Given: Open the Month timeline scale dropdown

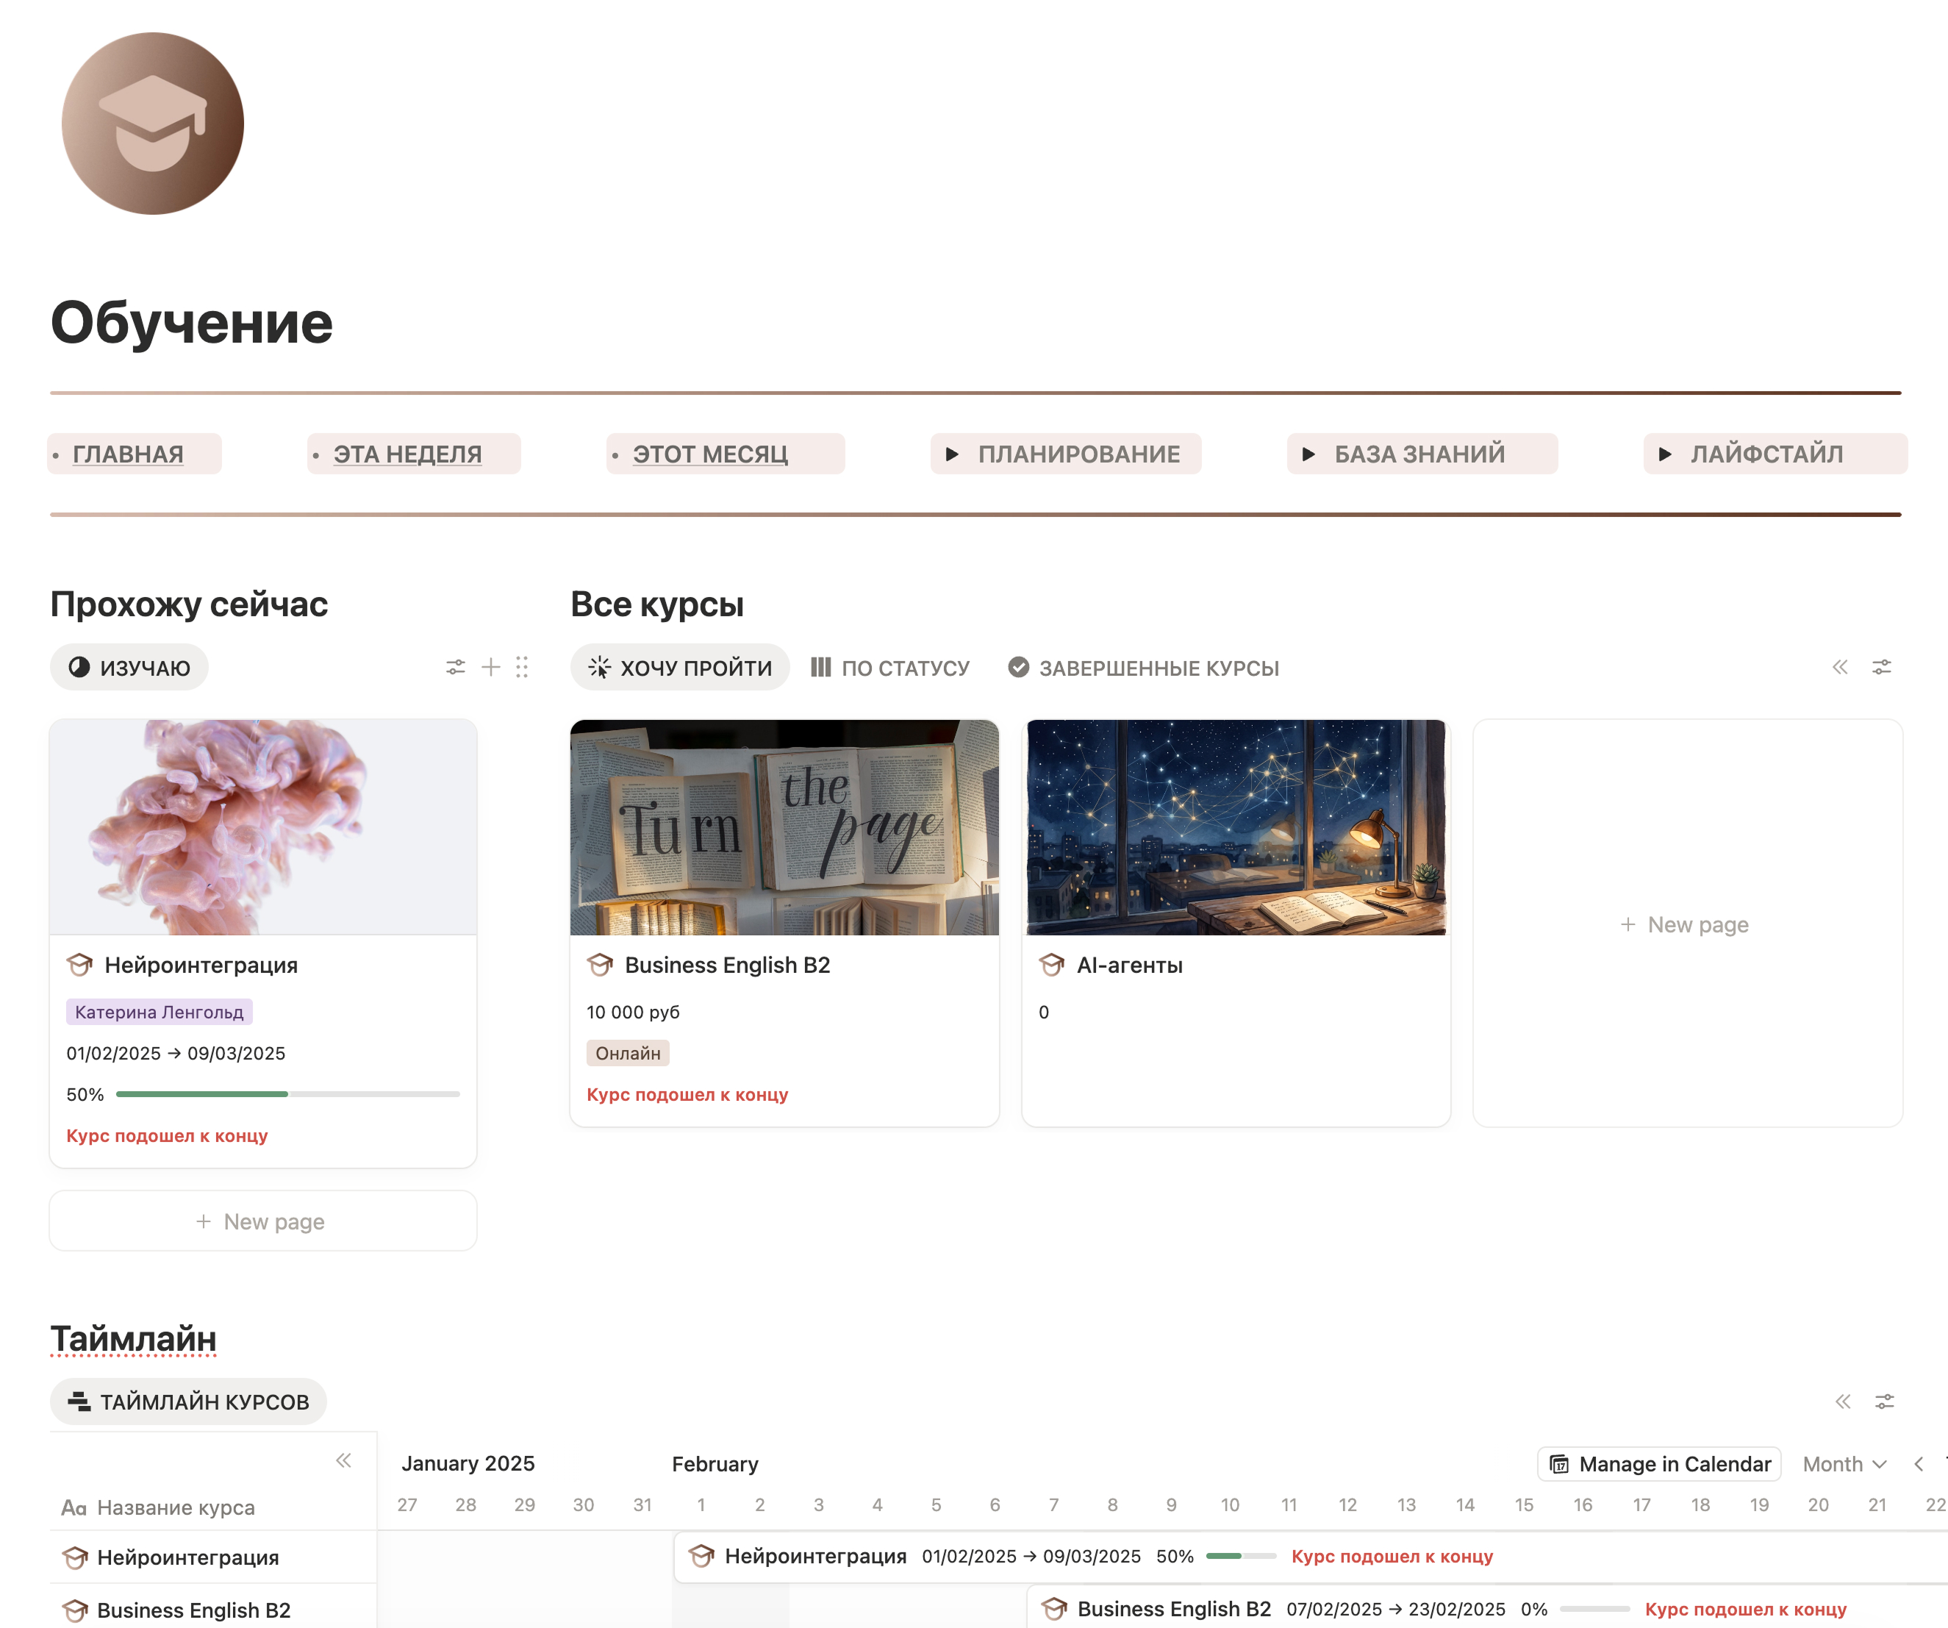Looking at the screenshot, I should tap(1844, 1464).
